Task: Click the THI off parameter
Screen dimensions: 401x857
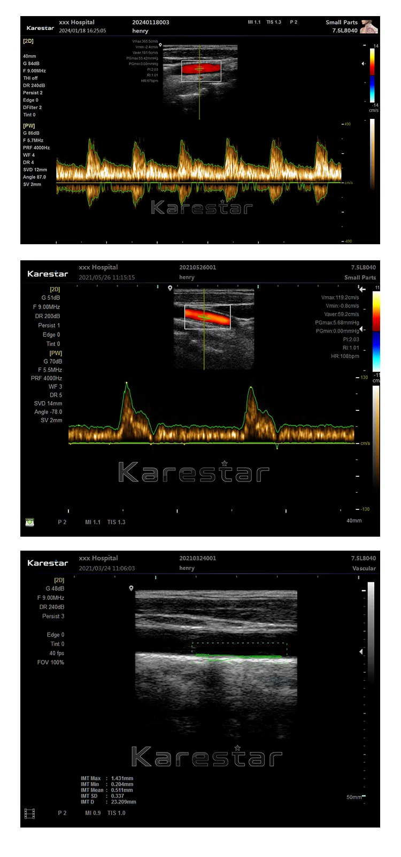Action: tap(30, 78)
